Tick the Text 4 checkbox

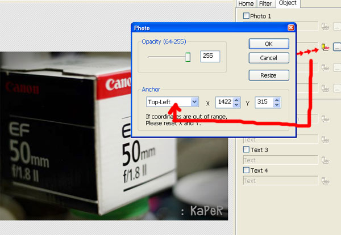[x=246, y=170]
